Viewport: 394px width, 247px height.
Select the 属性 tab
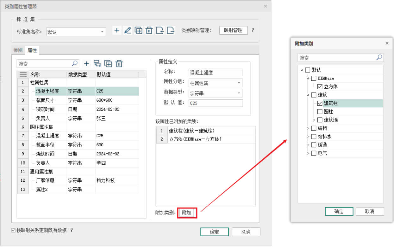pos(32,50)
